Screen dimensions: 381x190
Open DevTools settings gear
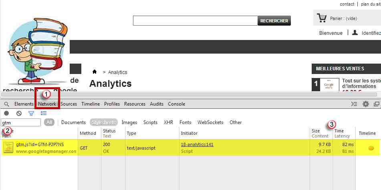click(366, 104)
